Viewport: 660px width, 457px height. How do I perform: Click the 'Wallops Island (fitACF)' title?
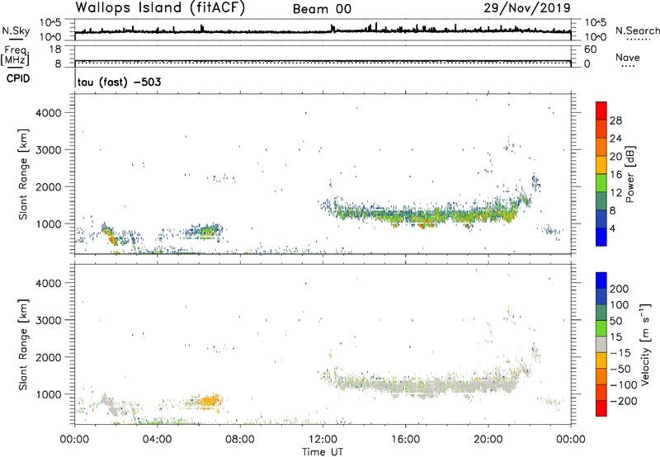[160, 8]
